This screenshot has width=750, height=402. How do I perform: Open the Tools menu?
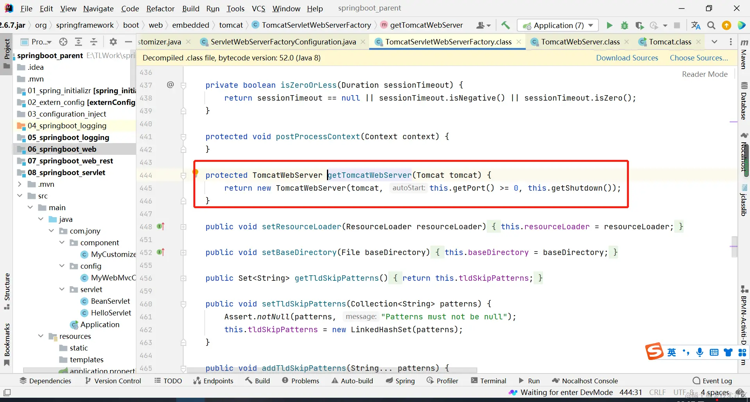pos(236,9)
